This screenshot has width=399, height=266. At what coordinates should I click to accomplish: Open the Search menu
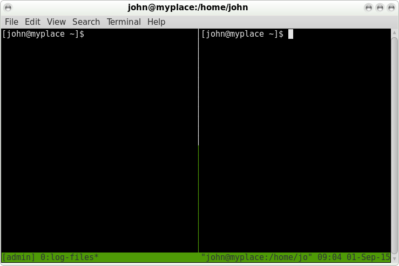[x=86, y=22]
